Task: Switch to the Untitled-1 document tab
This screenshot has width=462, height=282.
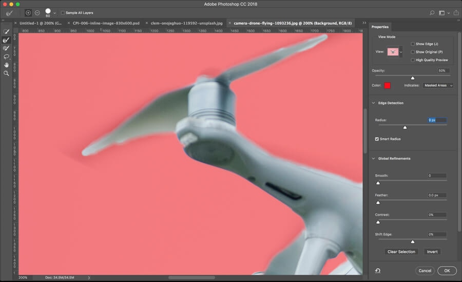Action: click(x=41, y=23)
